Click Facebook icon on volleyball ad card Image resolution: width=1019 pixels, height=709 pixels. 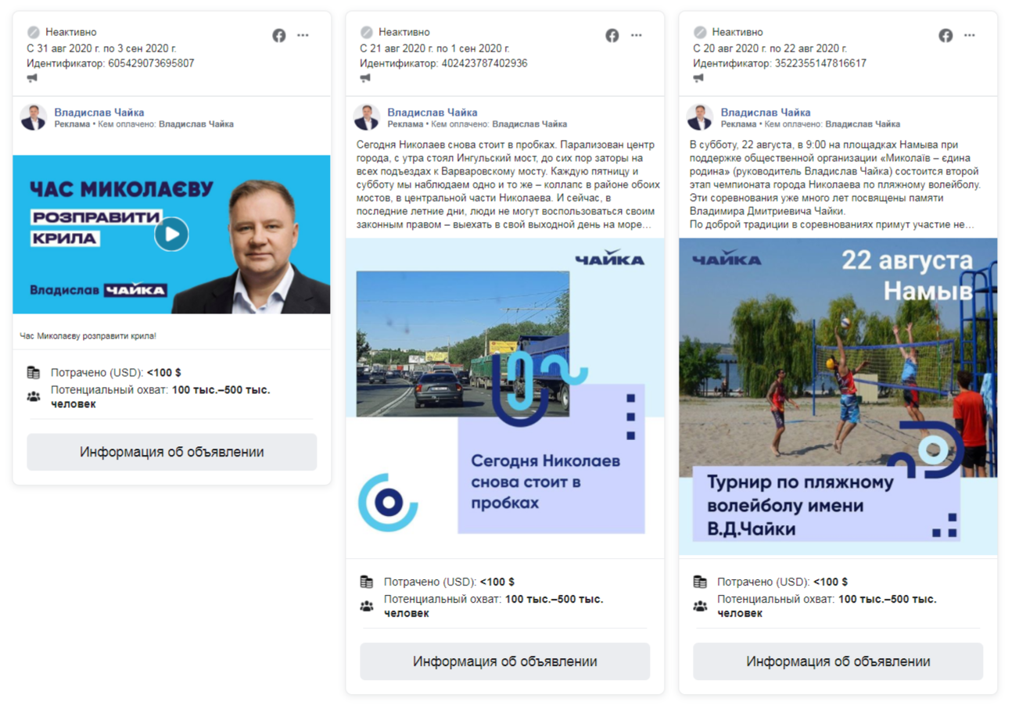(x=945, y=35)
